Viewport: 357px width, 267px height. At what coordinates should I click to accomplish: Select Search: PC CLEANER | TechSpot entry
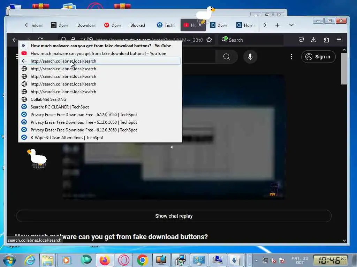[x=100, y=107]
